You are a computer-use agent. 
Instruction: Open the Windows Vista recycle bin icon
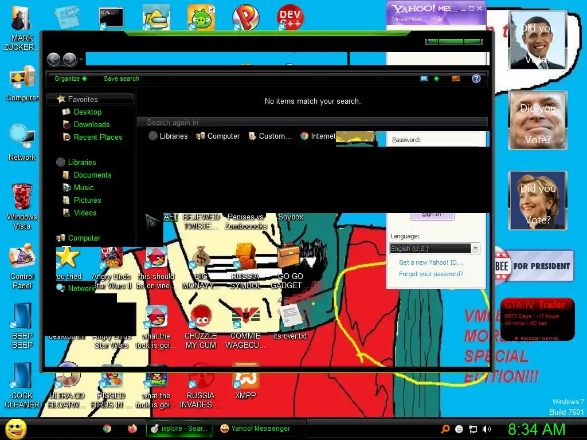[x=22, y=206]
